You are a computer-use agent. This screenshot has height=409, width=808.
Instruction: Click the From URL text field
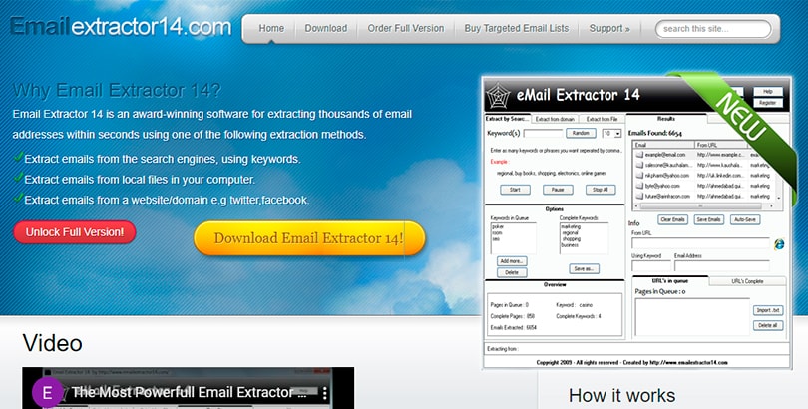[x=700, y=243]
